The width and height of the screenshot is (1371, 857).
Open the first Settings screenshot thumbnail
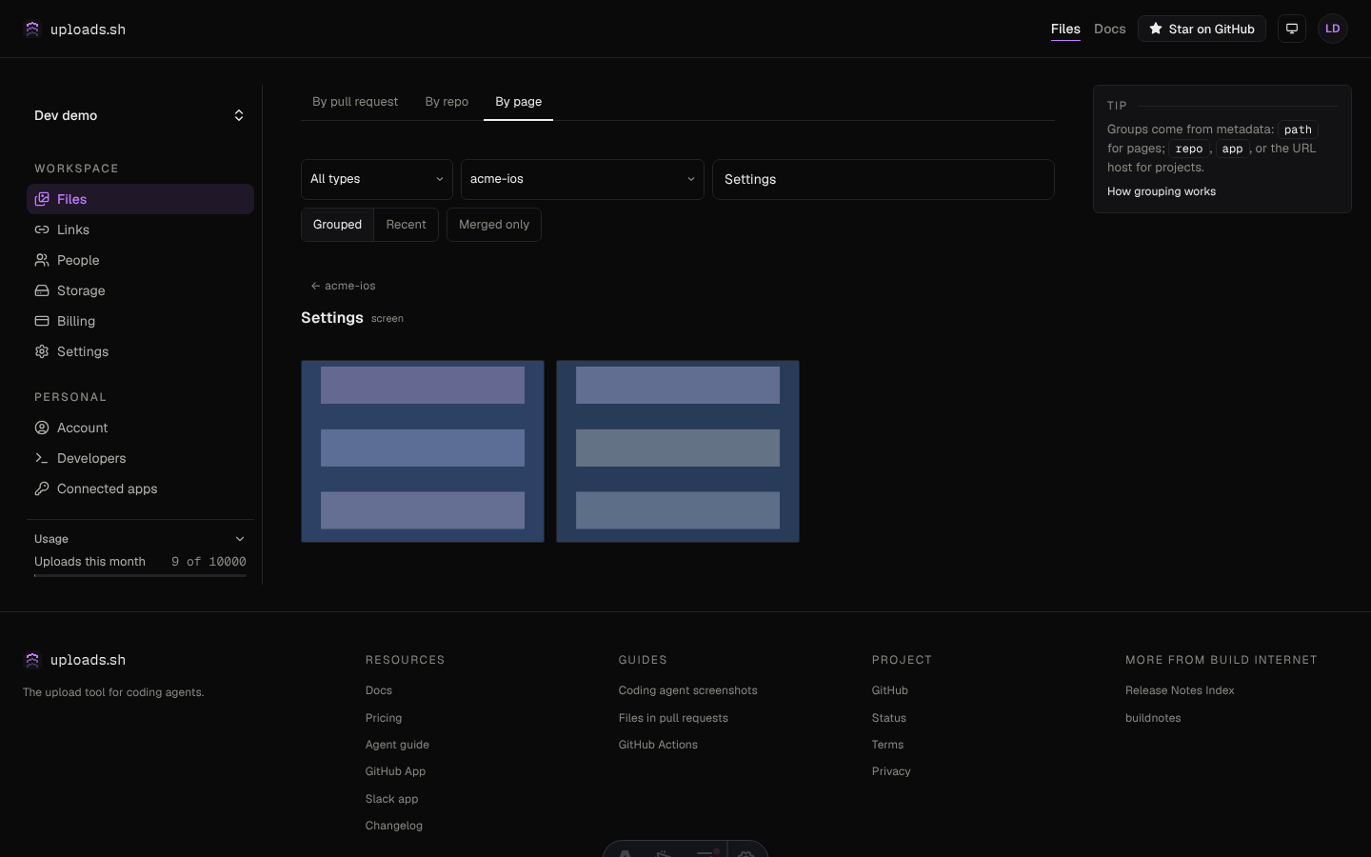click(x=423, y=451)
